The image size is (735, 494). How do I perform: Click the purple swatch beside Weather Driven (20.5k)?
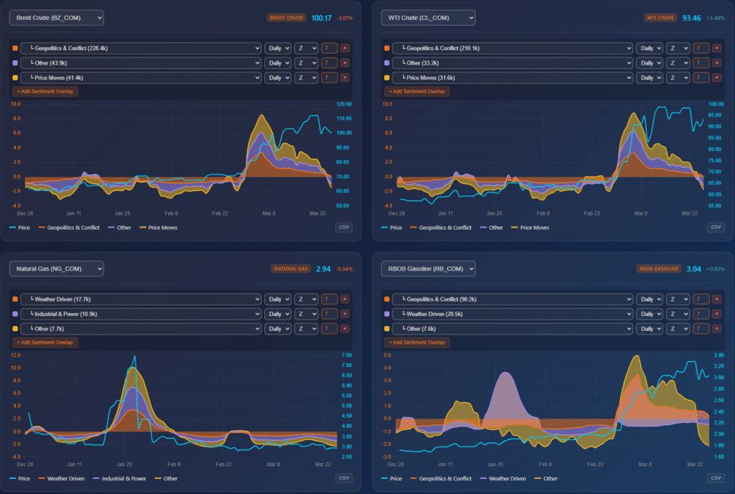tap(387, 314)
